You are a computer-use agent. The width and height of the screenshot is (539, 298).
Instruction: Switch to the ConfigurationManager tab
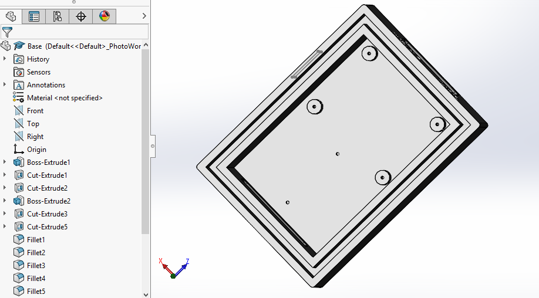coord(57,16)
